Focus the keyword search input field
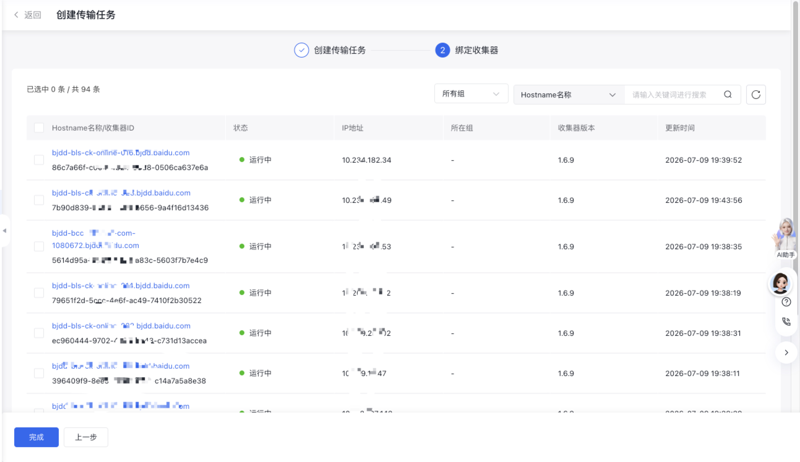 click(673, 95)
